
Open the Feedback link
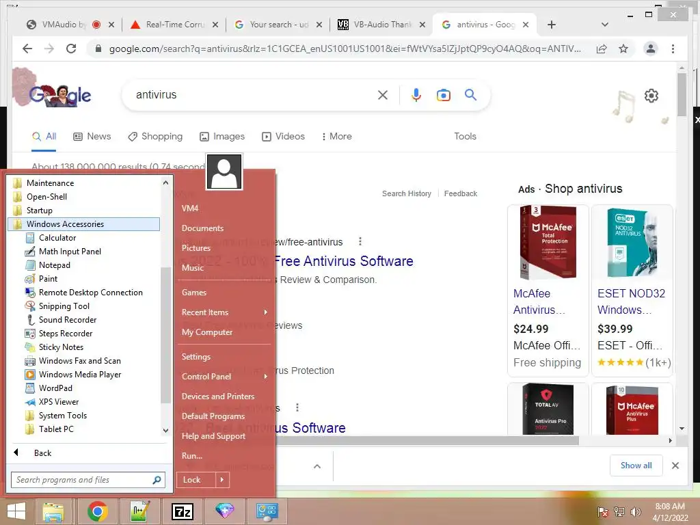coord(460,193)
